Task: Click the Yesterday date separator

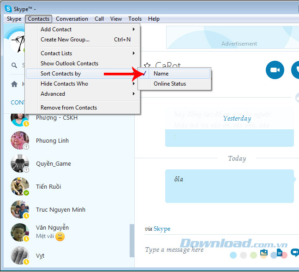Action: [x=237, y=118]
